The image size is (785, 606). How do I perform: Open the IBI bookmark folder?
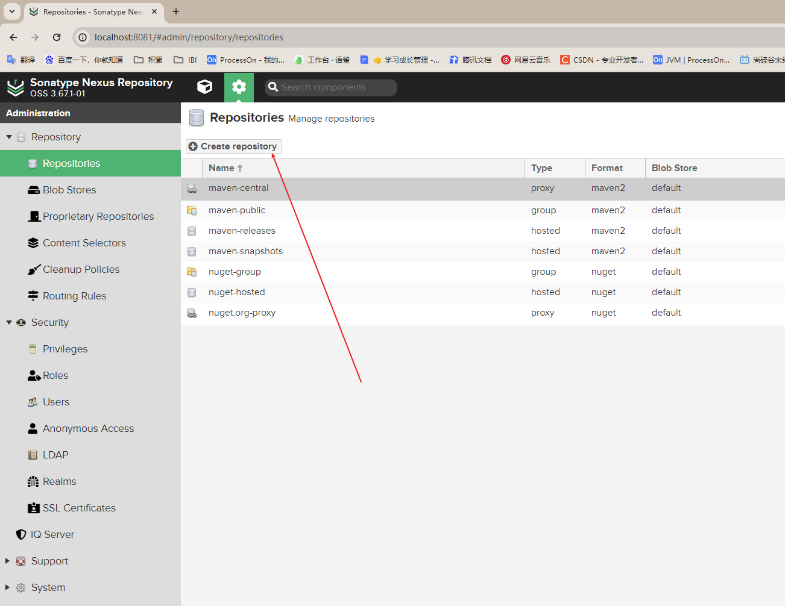(x=185, y=60)
